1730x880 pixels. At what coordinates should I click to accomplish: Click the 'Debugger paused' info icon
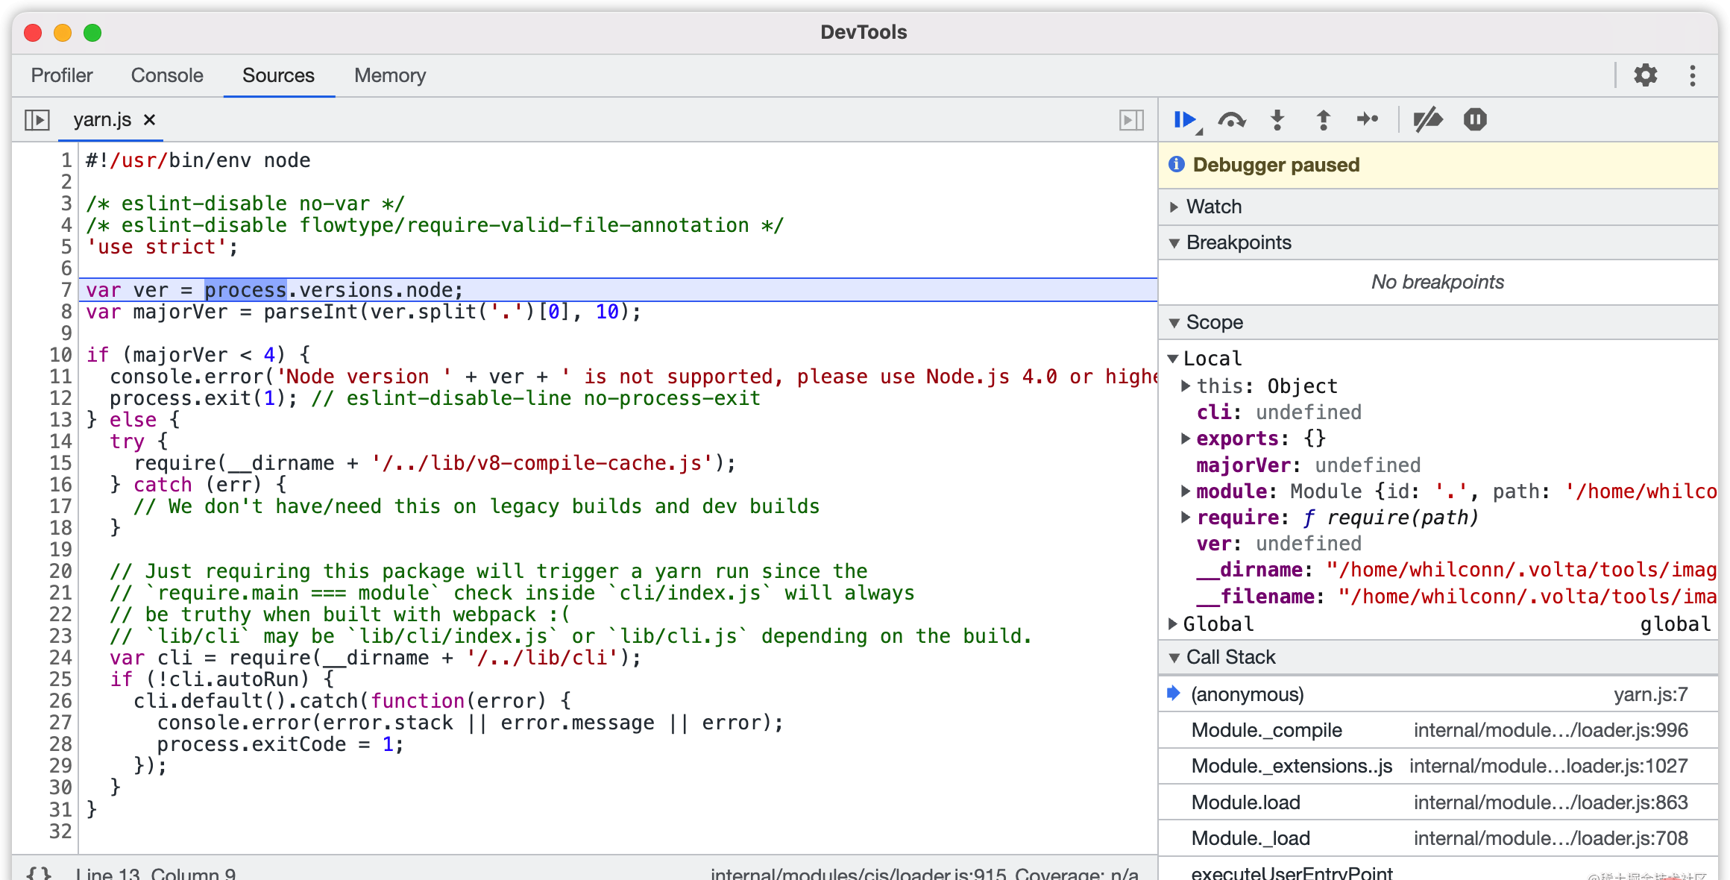click(1177, 164)
